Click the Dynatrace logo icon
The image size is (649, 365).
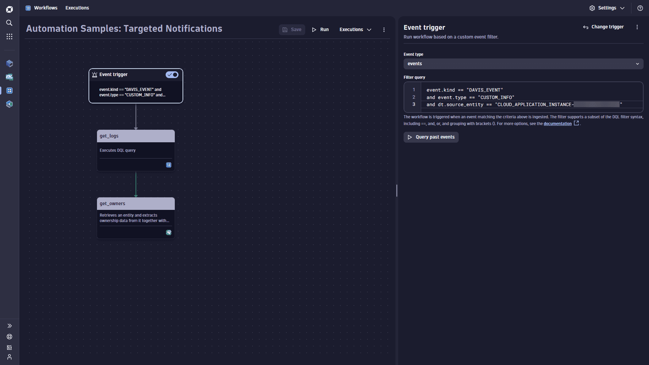pos(9,9)
